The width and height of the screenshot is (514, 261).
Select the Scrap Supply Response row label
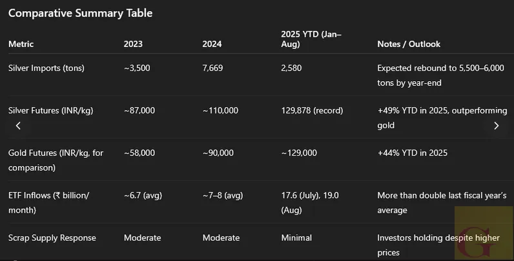[52, 238]
